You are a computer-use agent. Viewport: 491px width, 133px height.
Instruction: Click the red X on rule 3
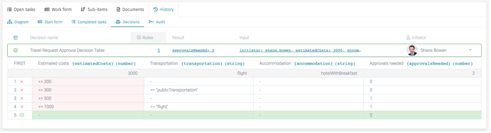click(x=22, y=98)
